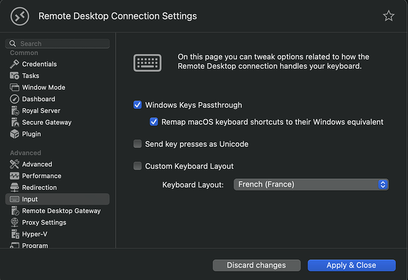Click the Apply & Close button
The height and width of the screenshot is (280, 408).
pos(351,265)
